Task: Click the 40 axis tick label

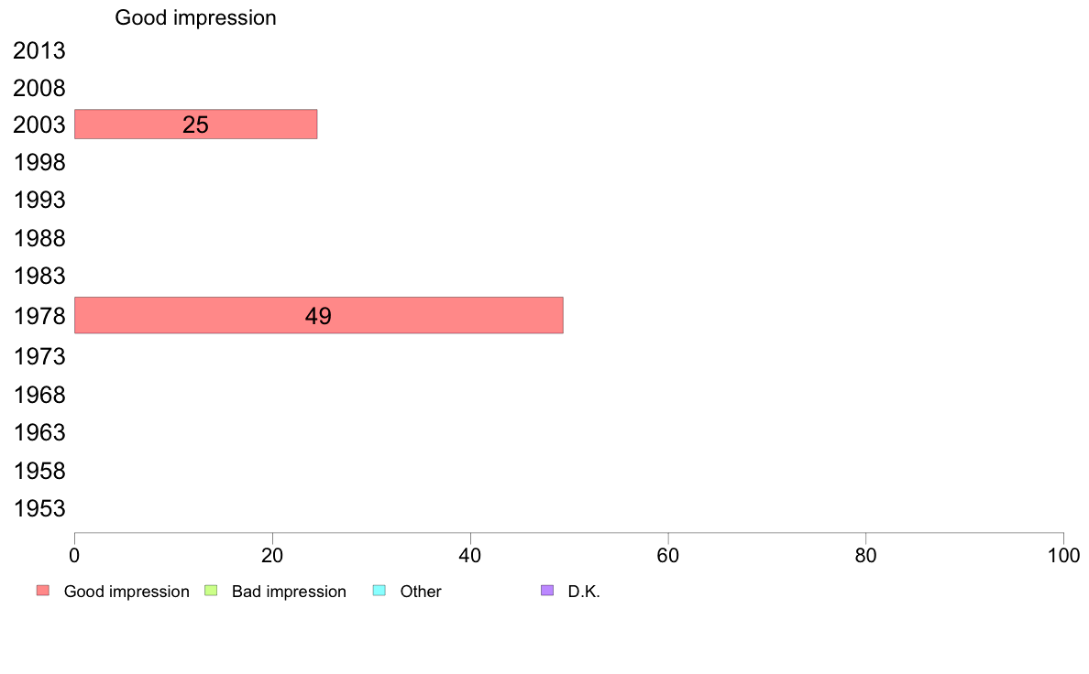Action: [x=470, y=555]
